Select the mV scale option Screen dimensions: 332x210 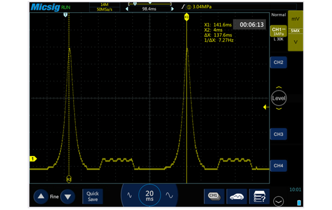click(295, 19)
